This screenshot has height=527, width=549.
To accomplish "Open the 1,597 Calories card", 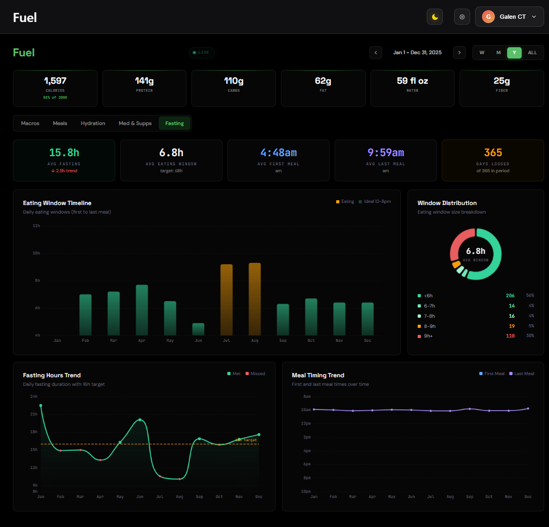I will pyautogui.click(x=55, y=89).
